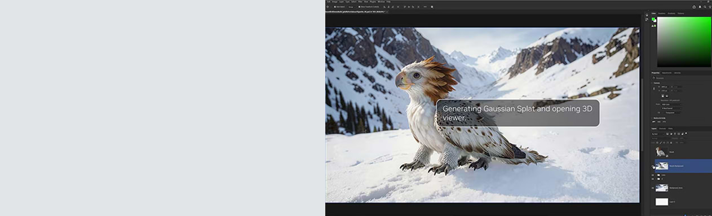Toggle Show Transform Controls checkbox
This screenshot has width=712, height=216.
pos(359,7)
